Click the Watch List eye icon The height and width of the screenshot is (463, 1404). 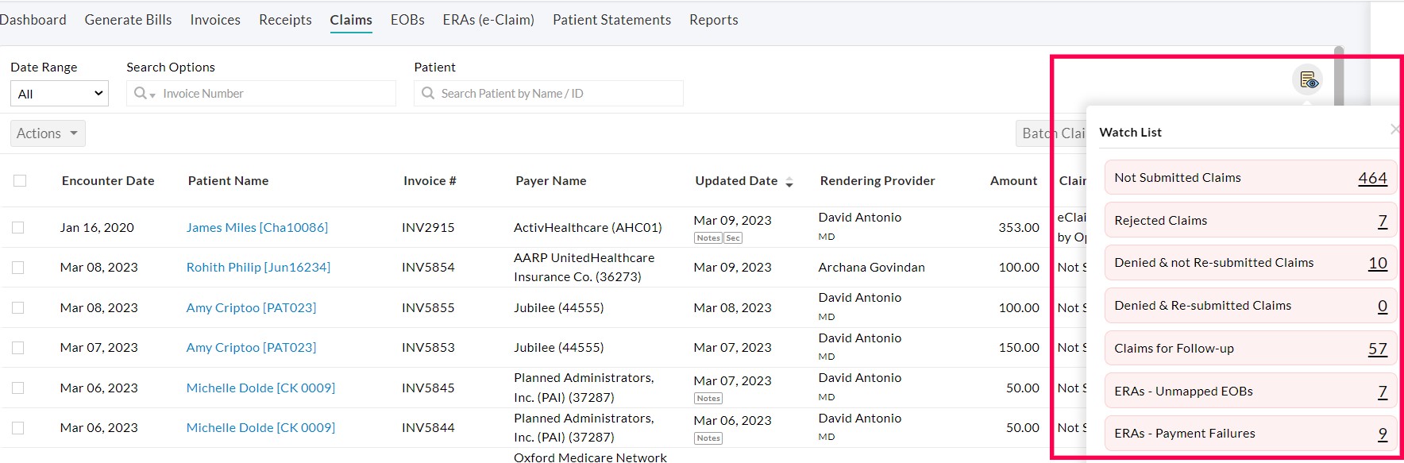click(1306, 80)
